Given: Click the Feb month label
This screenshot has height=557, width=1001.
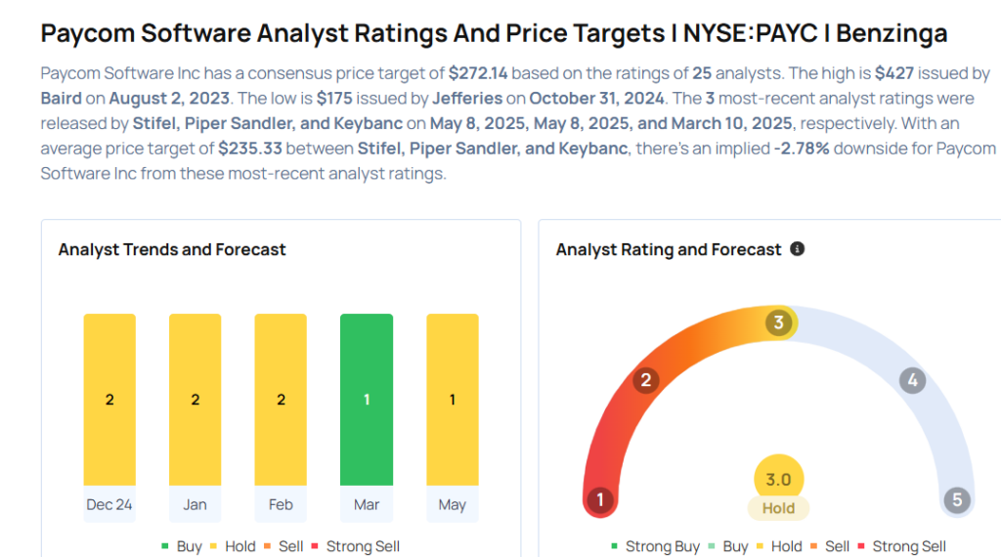Looking at the screenshot, I should click(281, 504).
